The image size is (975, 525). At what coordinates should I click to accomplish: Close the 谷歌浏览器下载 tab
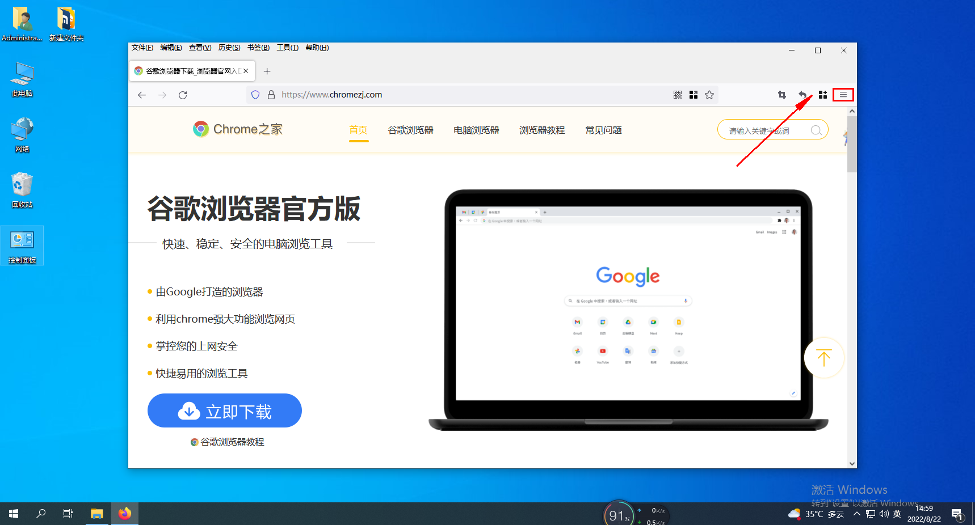(x=246, y=71)
